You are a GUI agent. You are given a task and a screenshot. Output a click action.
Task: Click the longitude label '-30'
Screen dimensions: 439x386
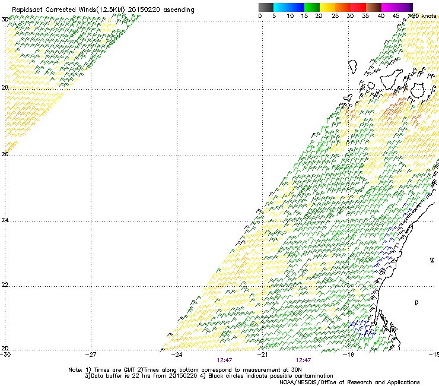tap(5, 355)
